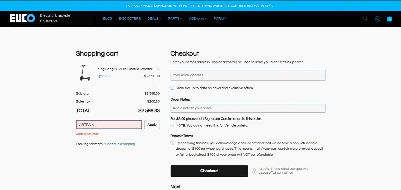Expand the DEALS menu
Screen dimensions: 401x190
click(154, 19)
